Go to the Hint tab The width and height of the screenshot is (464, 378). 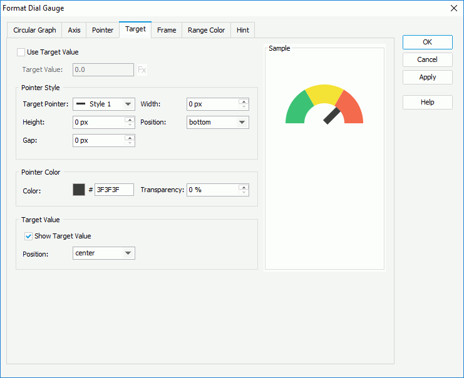click(242, 30)
